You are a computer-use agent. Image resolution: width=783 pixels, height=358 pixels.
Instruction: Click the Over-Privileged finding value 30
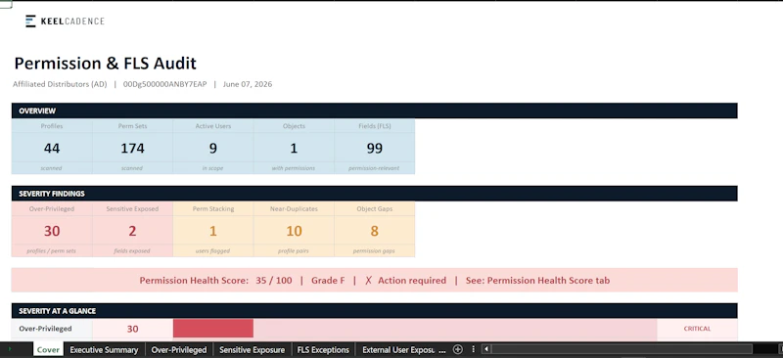[x=52, y=231]
